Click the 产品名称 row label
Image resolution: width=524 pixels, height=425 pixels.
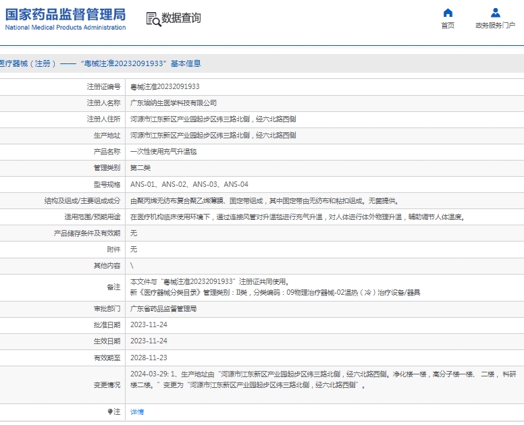107,152
